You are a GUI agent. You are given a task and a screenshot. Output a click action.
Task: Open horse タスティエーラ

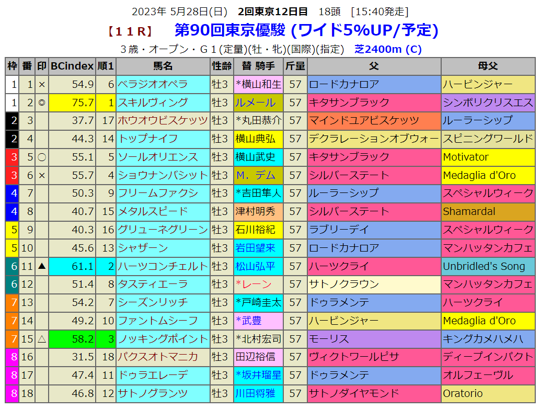coord(153,284)
